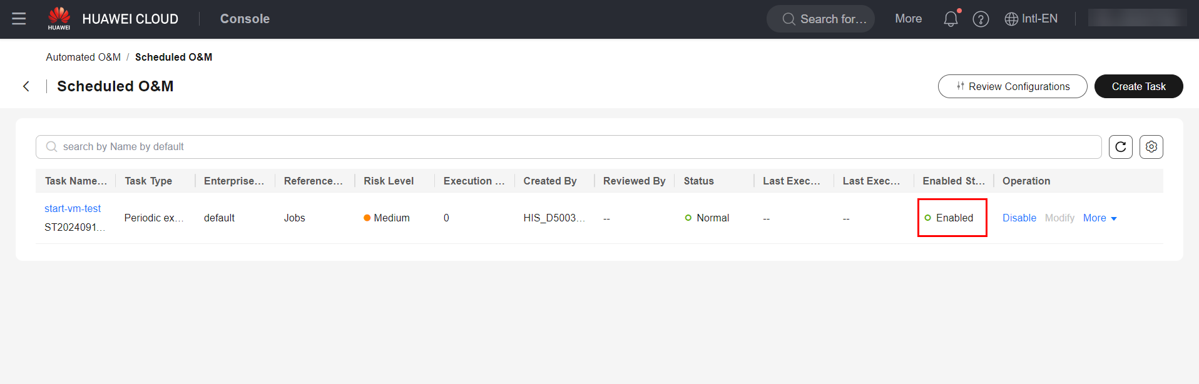The height and width of the screenshot is (384, 1199).
Task: Refresh the scheduled task list
Action: click(x=1120, y=147)
